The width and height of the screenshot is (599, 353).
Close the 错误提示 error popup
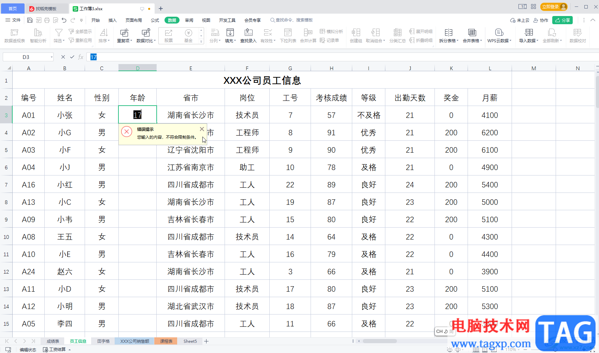[202, 129]
